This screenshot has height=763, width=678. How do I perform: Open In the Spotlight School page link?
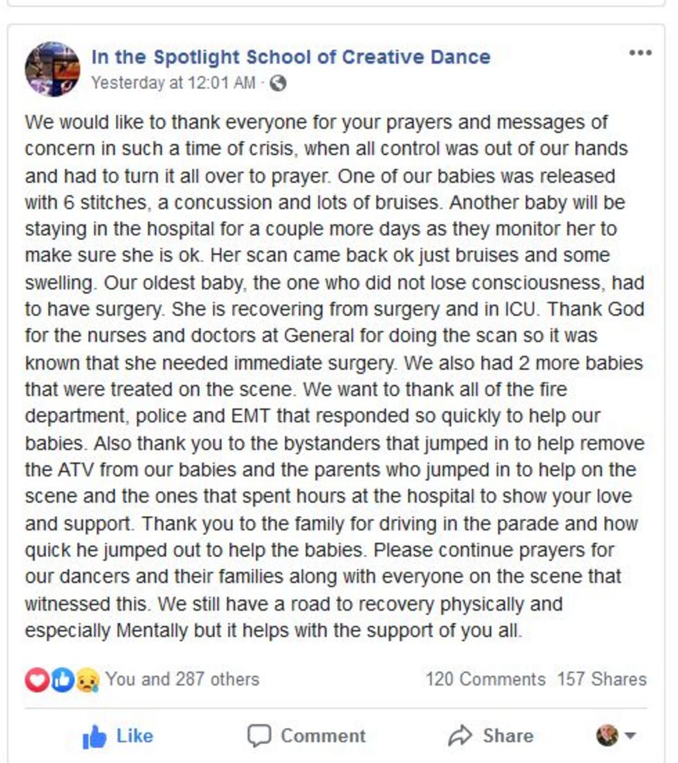click(x=291, y=57)
